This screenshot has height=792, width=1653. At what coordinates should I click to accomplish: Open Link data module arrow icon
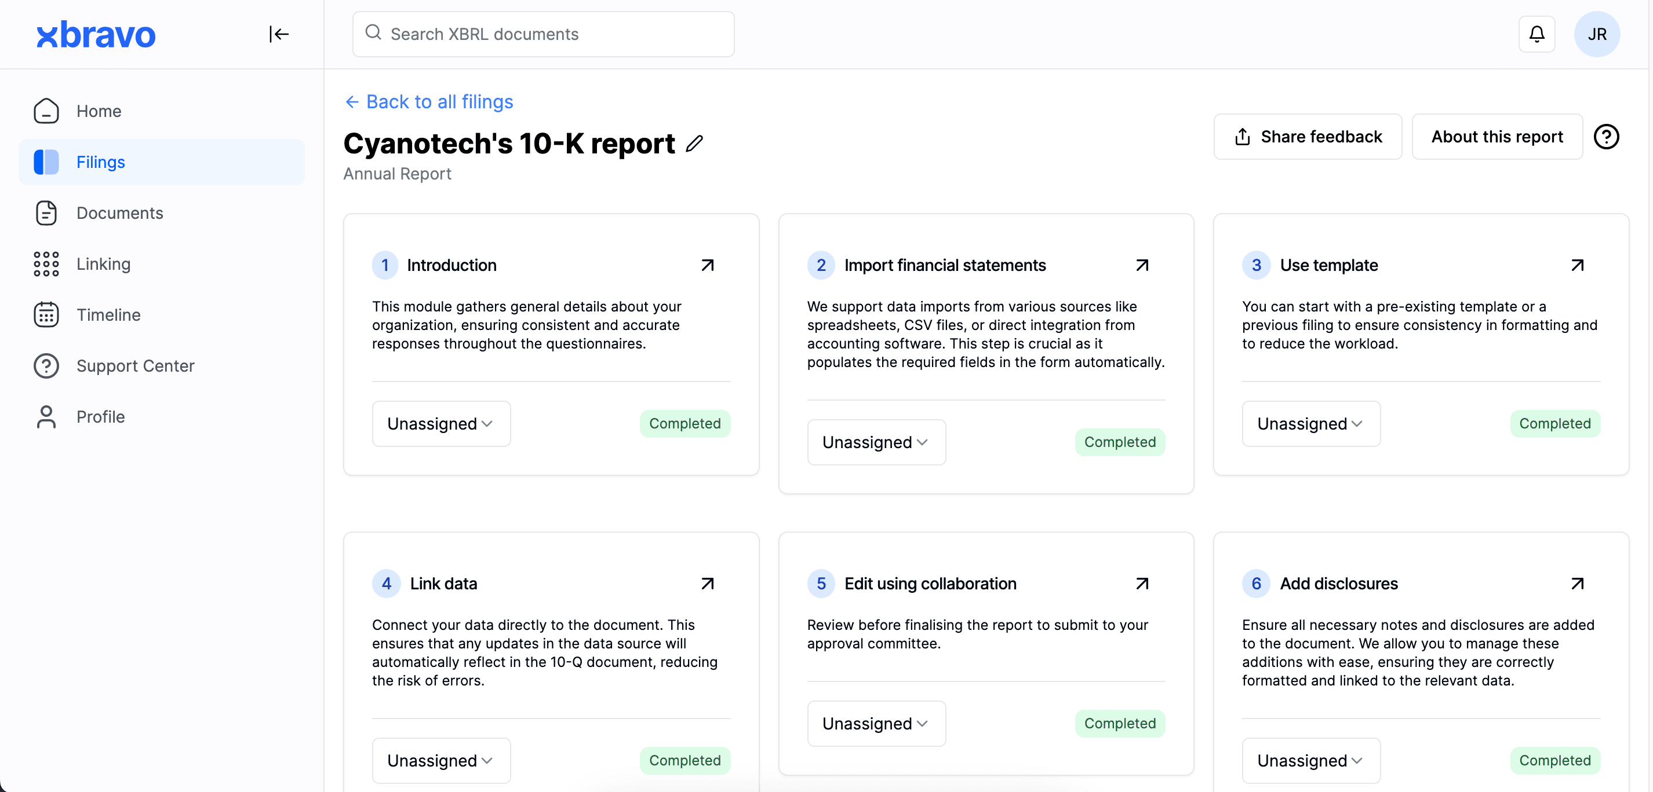(x=707, y=584)
